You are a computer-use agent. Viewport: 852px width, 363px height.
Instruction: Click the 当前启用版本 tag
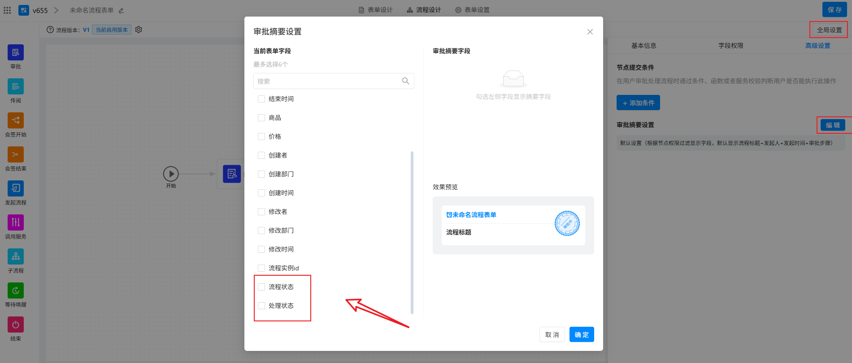tap(112, 30)
